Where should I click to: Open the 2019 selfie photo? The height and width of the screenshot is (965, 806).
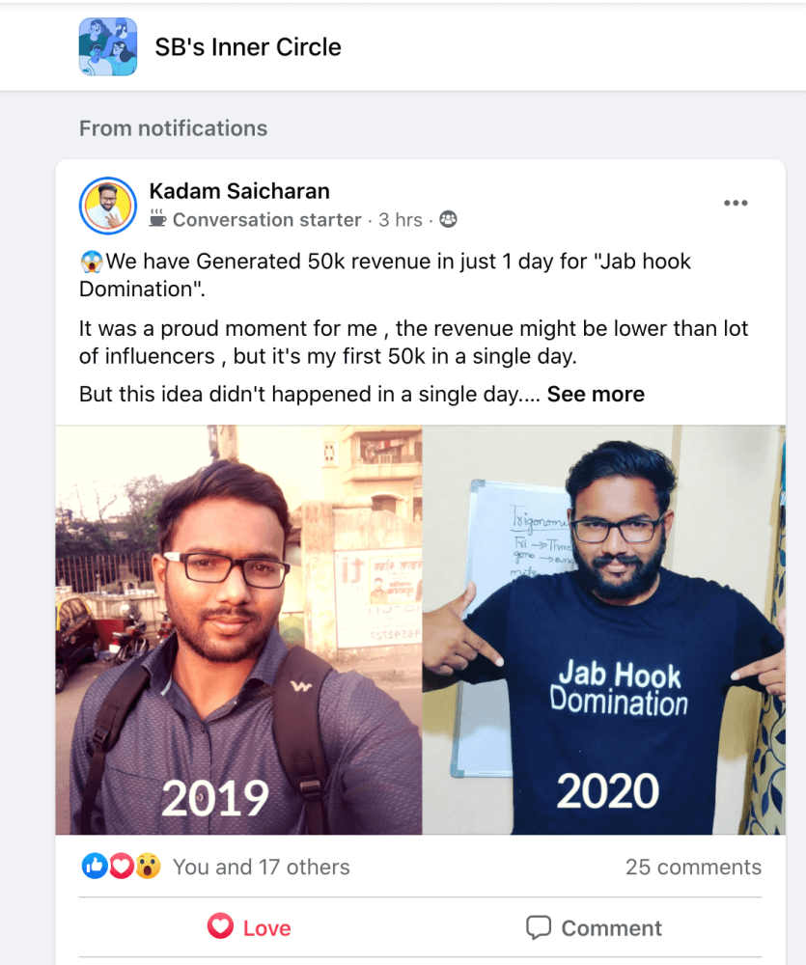[238, 629]
